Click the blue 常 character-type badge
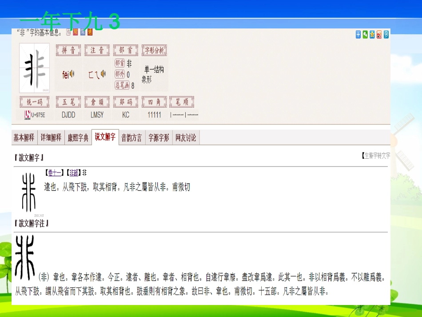Viewport: 422px width, 317px height. pyautogui.click(x=83, y=32)
